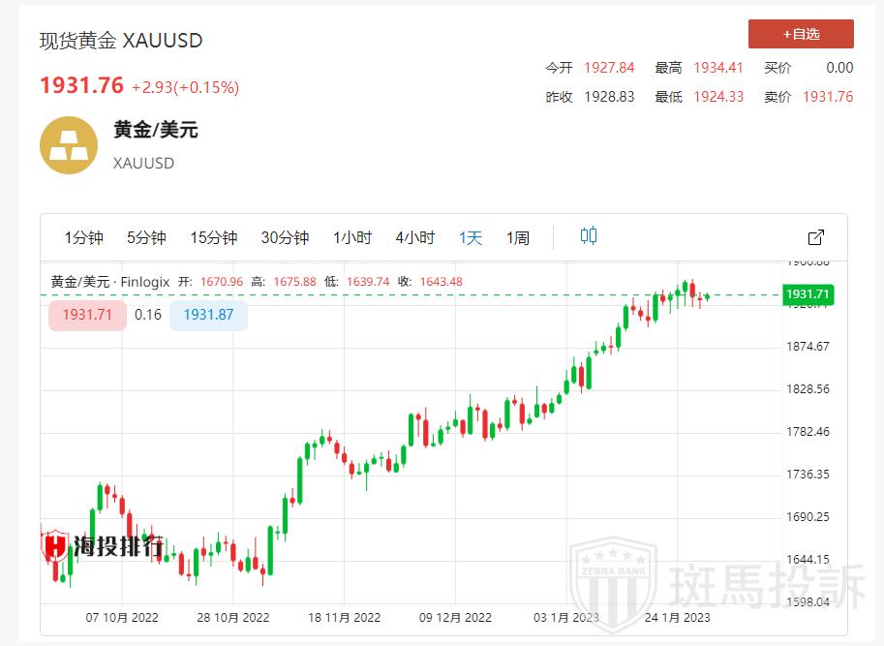This screenshot has width=884, height=646.
Task: Click the +自选 add to watchlist button
Action: point(801,34)
